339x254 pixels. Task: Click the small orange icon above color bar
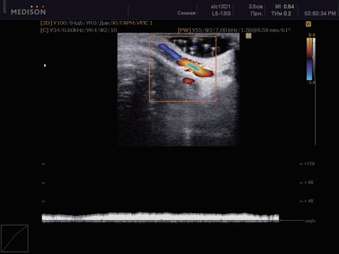[x=308, y=24]
